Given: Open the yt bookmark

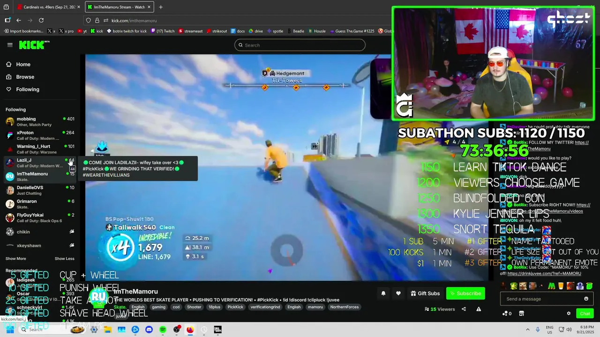Looking at the screenshot, I should click(82, 31).
